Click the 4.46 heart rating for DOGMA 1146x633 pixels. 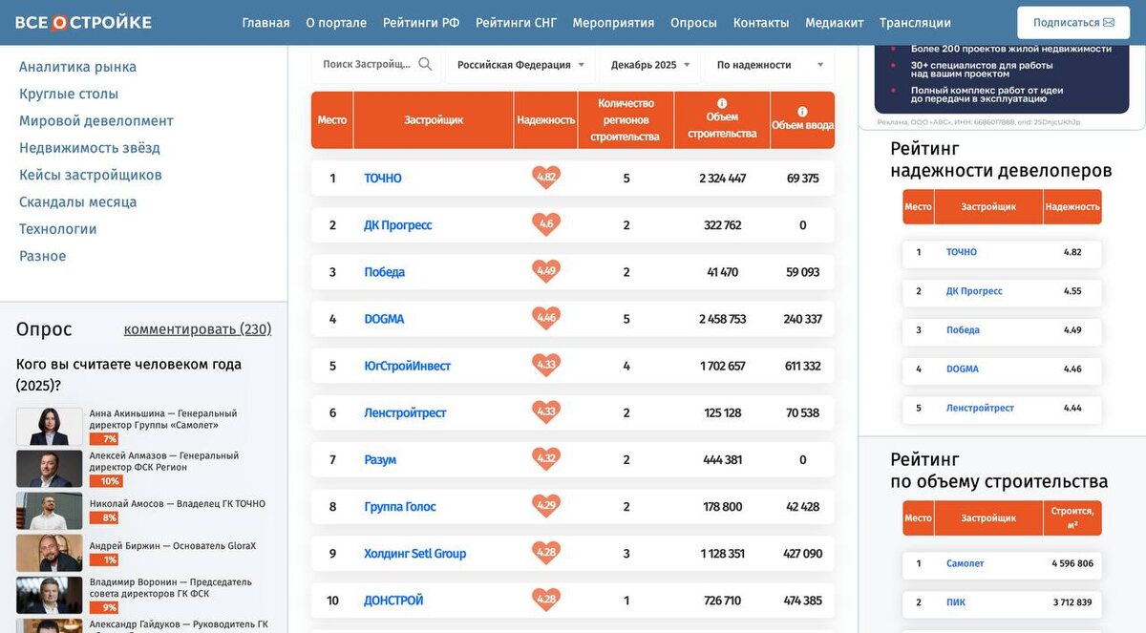546,318
